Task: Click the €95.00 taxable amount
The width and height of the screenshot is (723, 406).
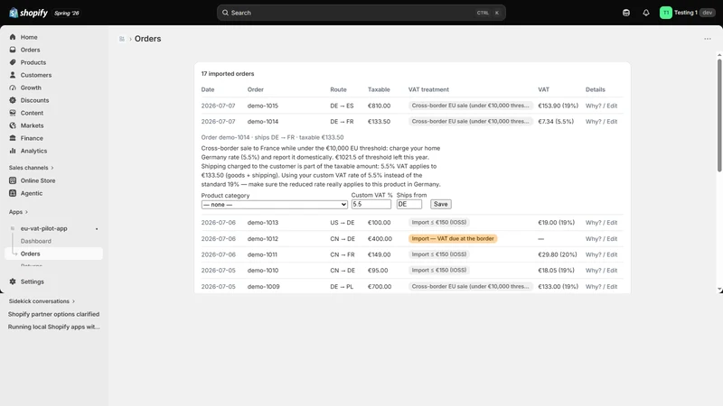Action: point(378,271)
